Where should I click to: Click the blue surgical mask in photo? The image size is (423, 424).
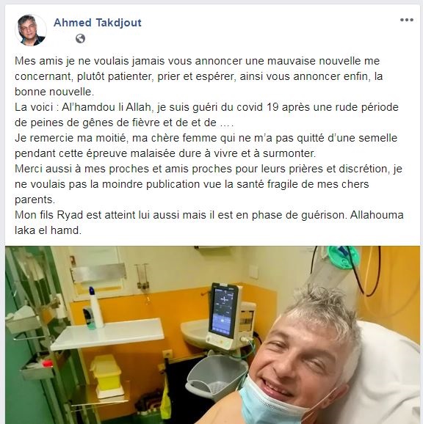click(x=273, y=404)
